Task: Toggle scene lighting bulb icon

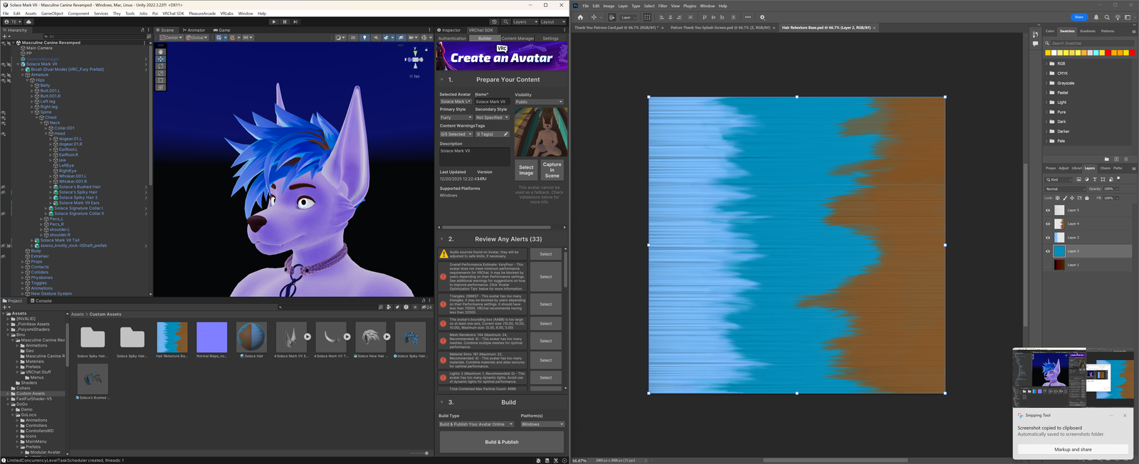Action: (364, 38)
